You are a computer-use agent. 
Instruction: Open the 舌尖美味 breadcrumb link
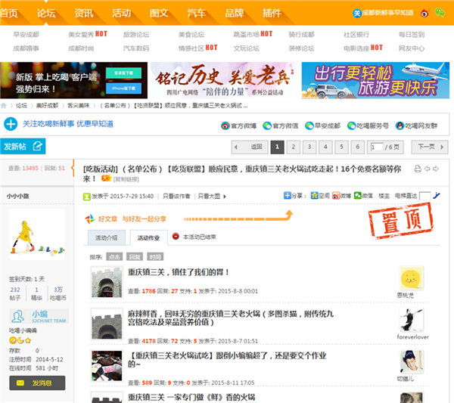(79, 106)
